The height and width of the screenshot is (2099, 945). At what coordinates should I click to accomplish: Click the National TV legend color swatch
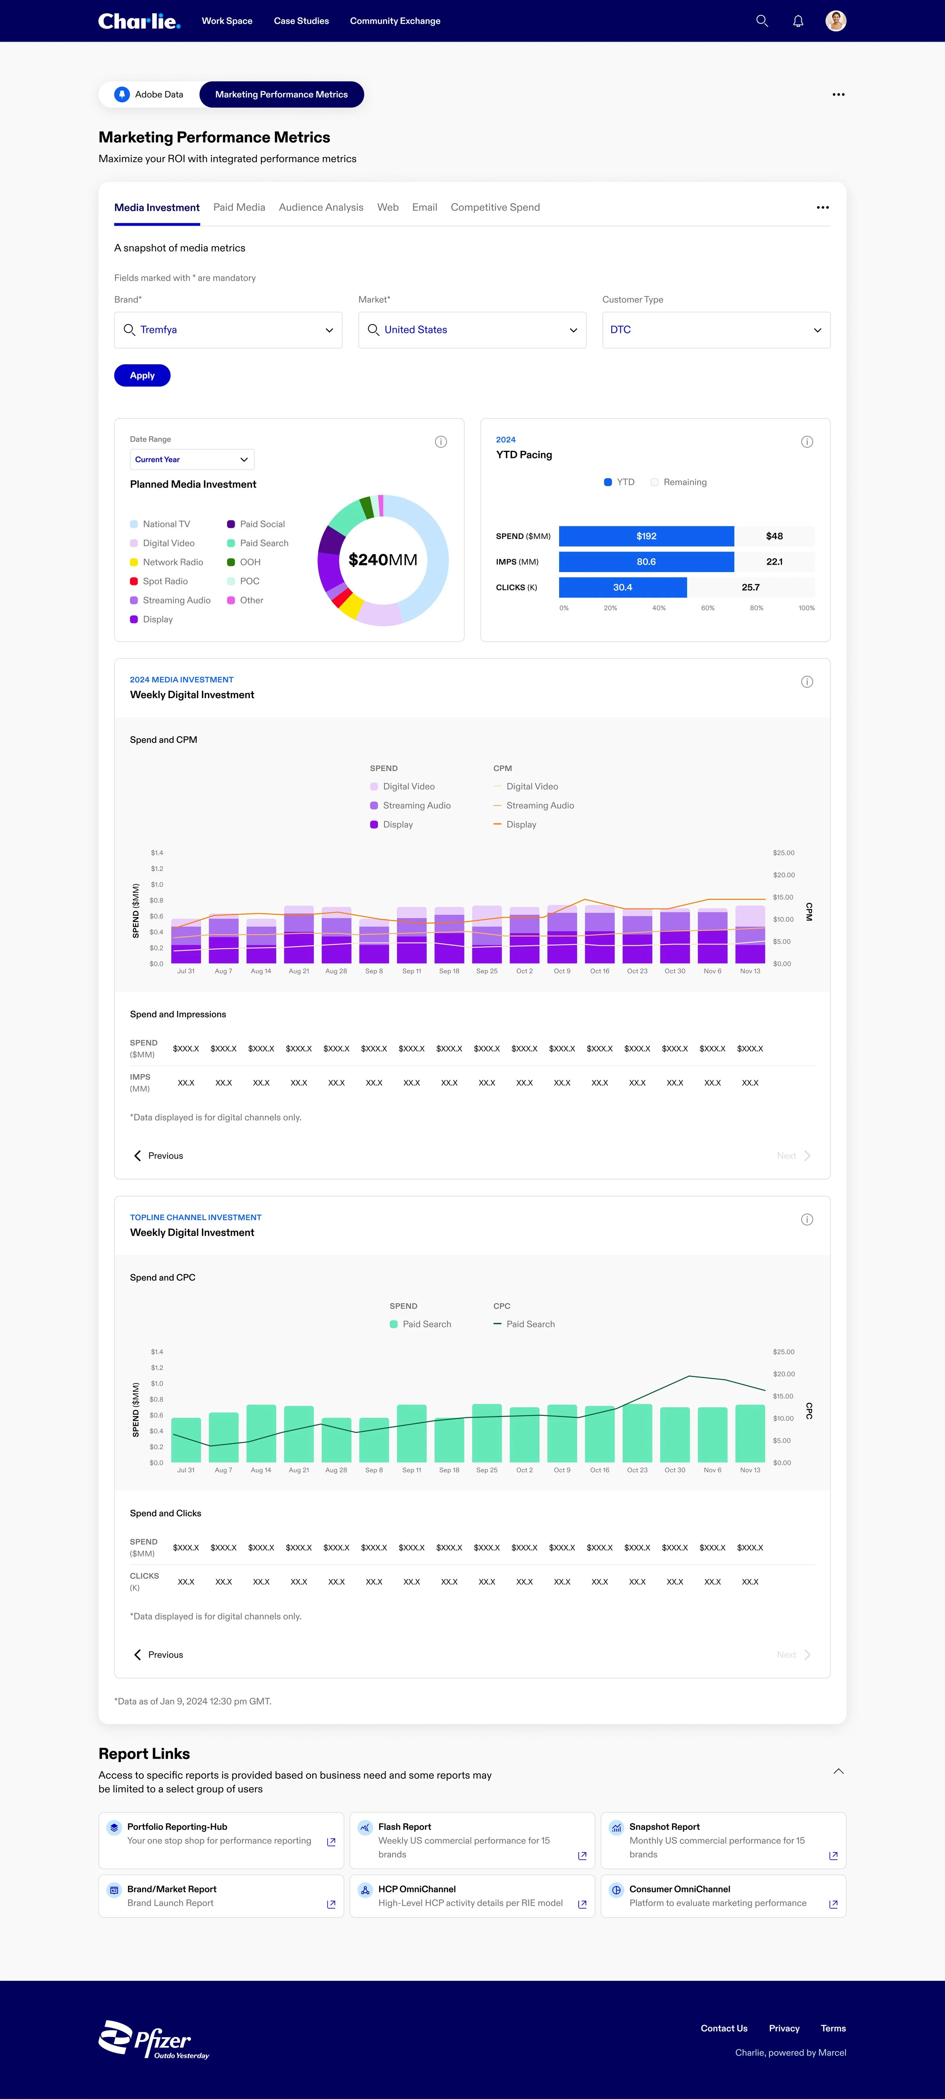(x=133, y=524)
